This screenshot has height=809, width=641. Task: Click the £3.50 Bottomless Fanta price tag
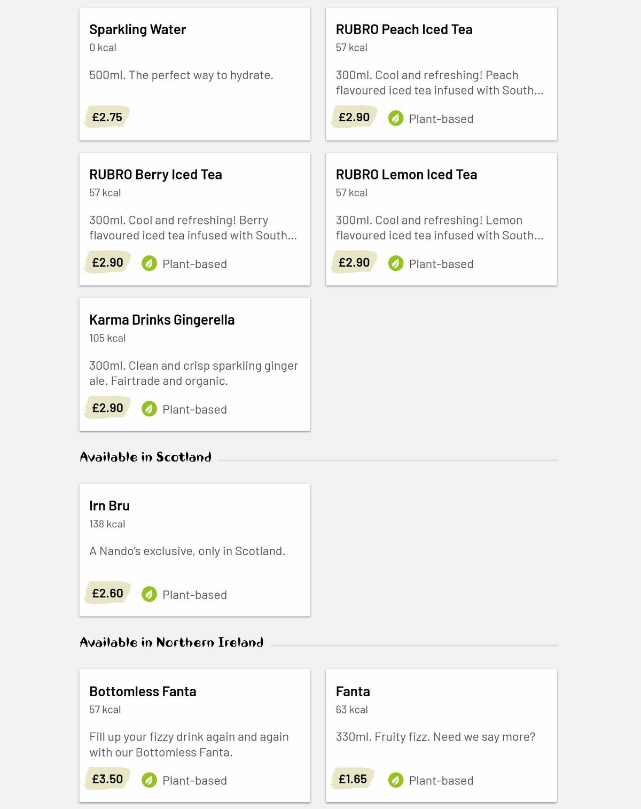[107, 779]
